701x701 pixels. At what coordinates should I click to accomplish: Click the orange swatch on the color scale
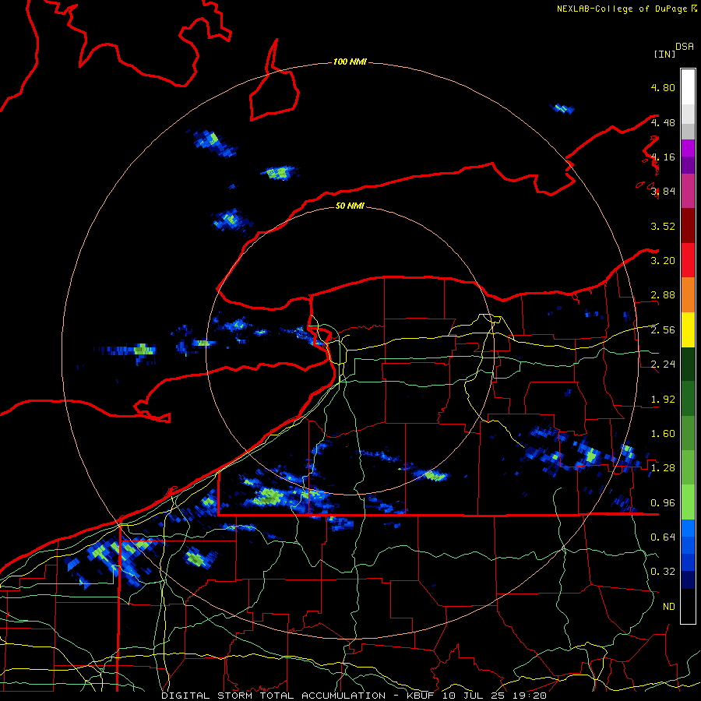(x=688, y=294)
